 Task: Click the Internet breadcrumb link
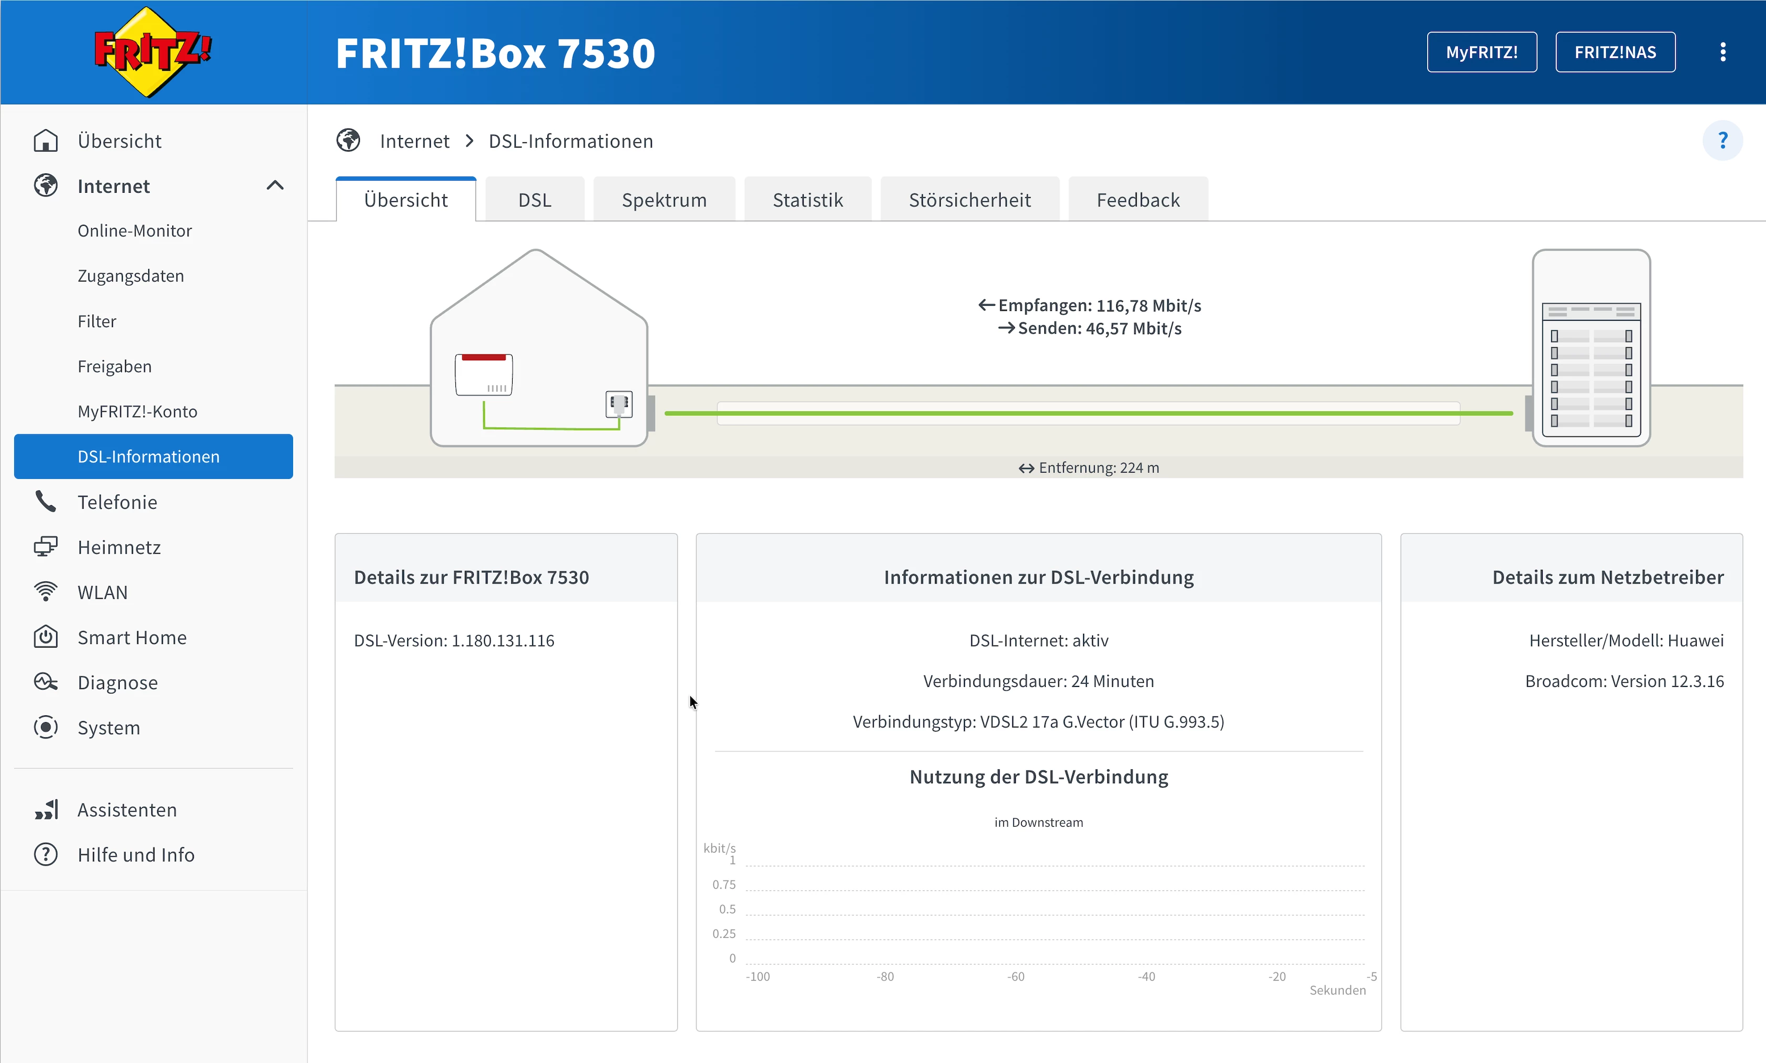[x=415, y=141]
